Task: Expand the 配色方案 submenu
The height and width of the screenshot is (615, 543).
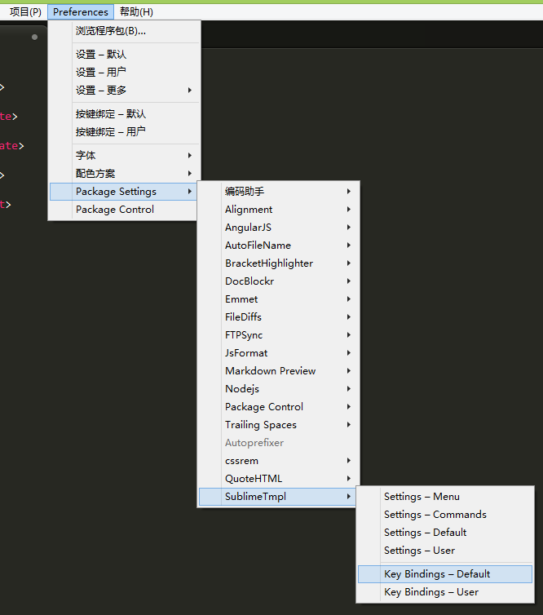Action: click(124, 174)
